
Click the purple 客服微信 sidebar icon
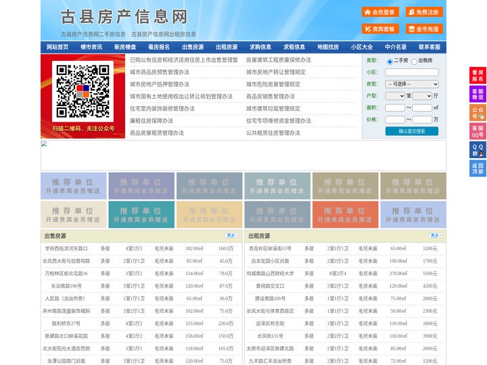pos(478,94)
